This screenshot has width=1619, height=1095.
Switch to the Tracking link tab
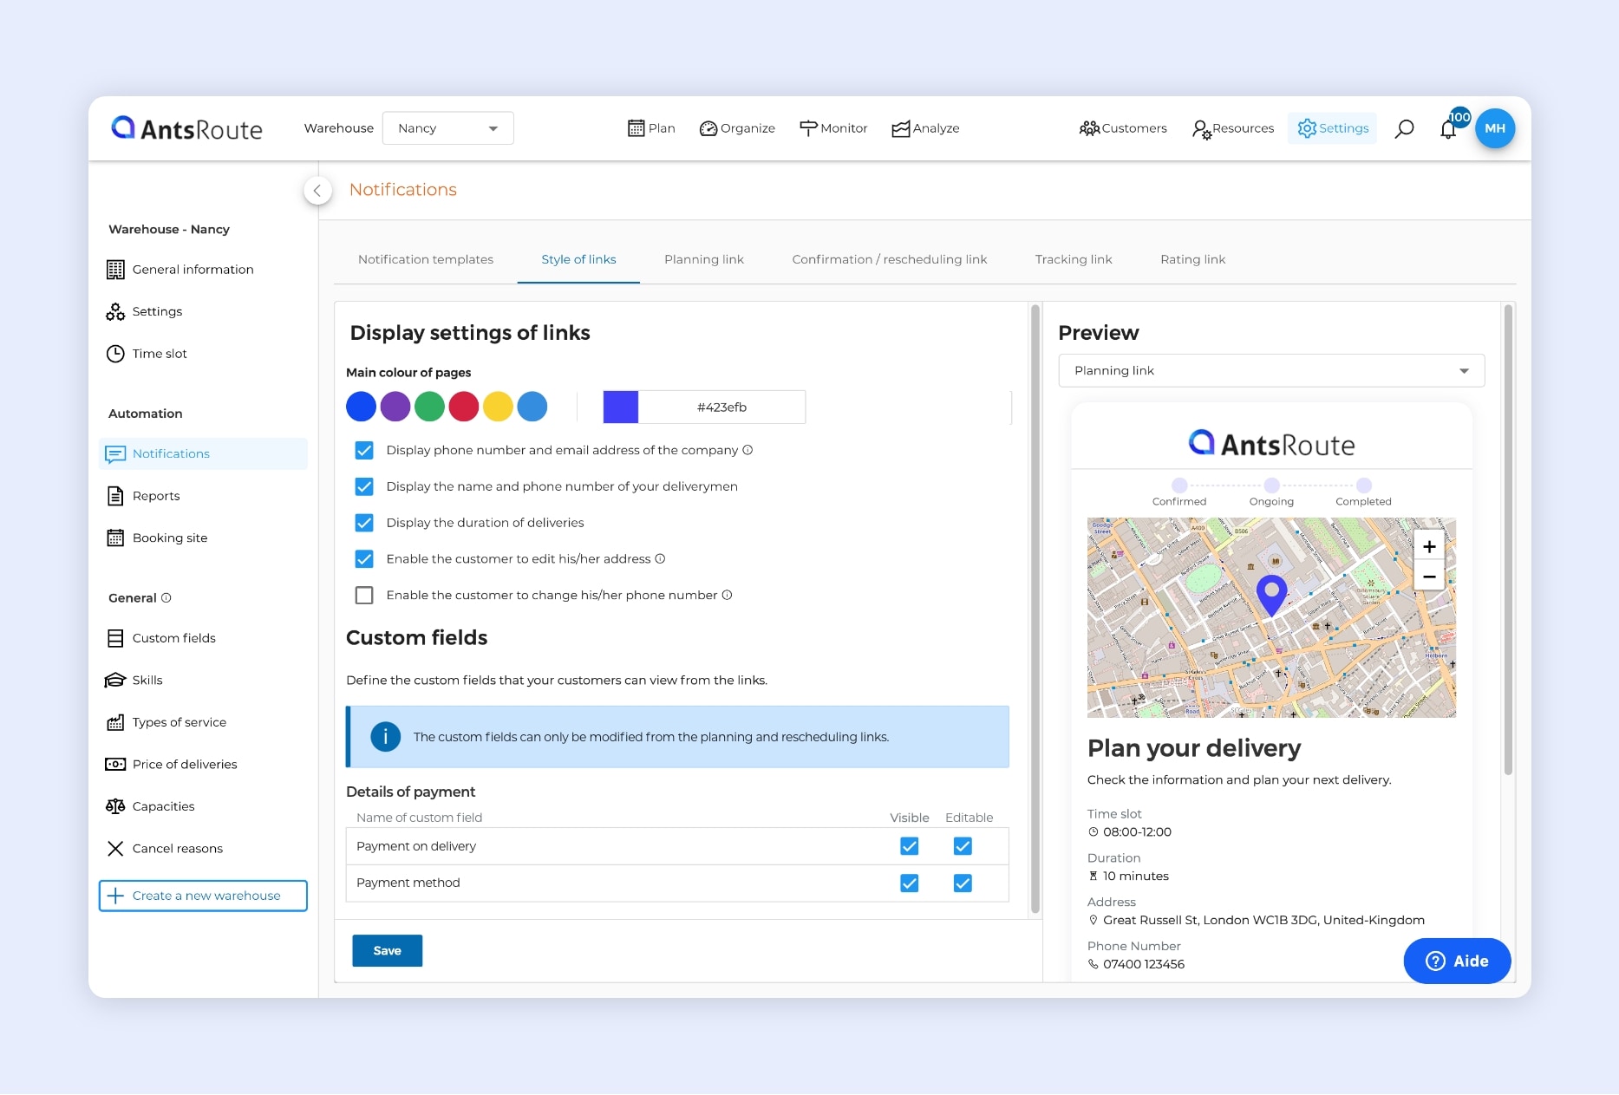tap(1073, 259)
